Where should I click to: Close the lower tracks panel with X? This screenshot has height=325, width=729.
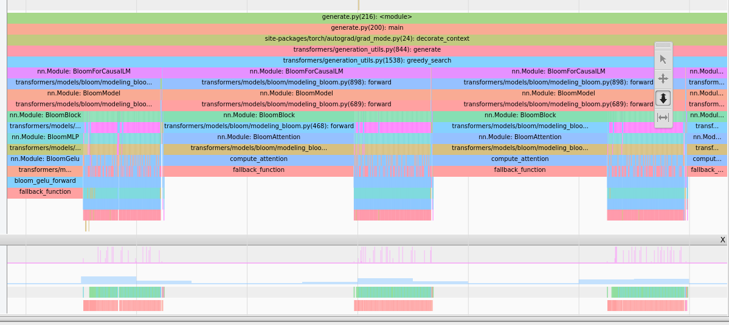[x=722, y=240]
